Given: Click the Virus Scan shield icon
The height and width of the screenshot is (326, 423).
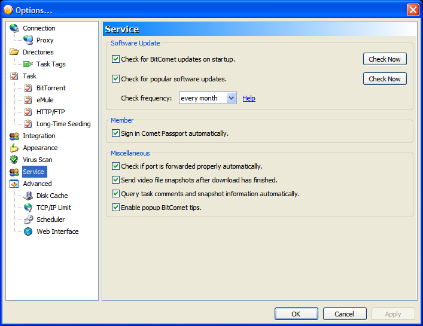Looking at the screenshot, I should pyautogui.click(x=14, y=160).
